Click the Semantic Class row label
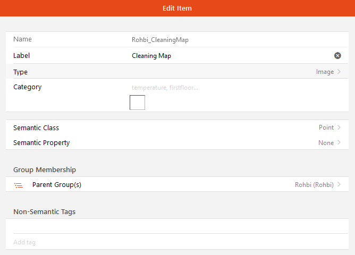The image size is (355, 255). [36, 128]
